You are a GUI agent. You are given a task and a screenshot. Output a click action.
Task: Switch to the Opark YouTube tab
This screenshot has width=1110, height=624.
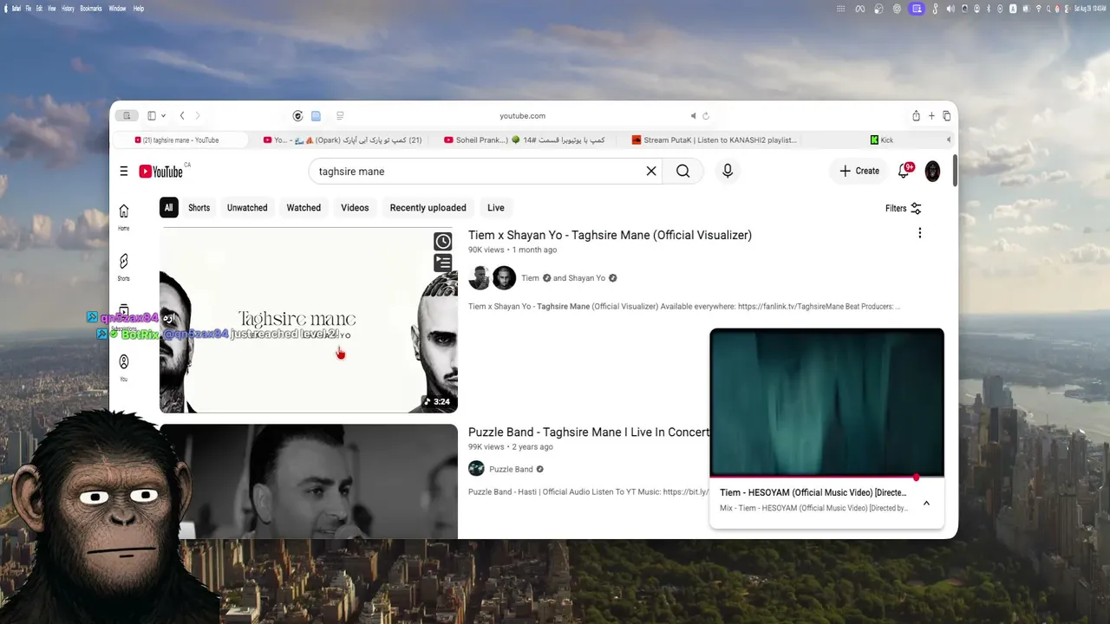343,140
